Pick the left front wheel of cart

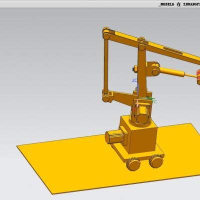pos(133,164)
